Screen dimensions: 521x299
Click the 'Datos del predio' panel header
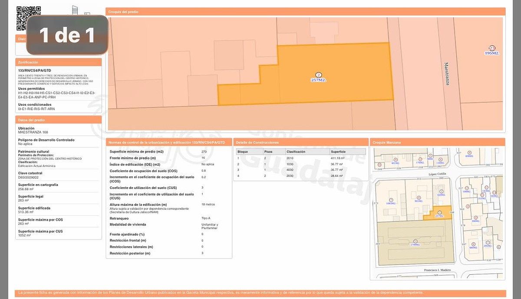pyautogui.click(x=59, y=120)
